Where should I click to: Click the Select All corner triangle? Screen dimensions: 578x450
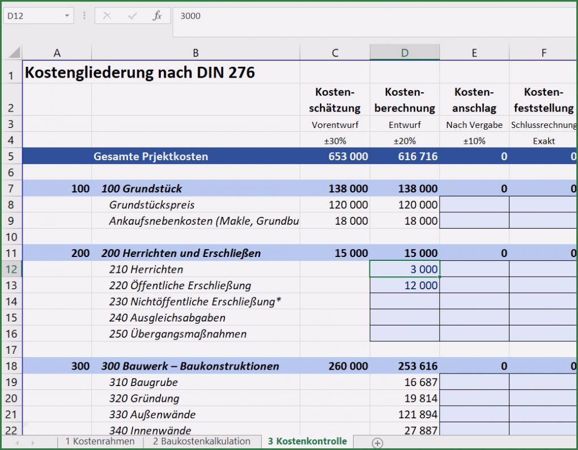click(x=14, y=53)
